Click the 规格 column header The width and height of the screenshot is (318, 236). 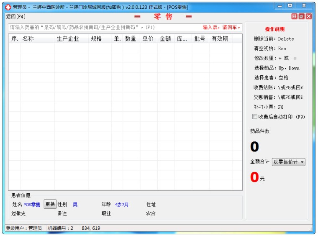(x=100, y=38)
